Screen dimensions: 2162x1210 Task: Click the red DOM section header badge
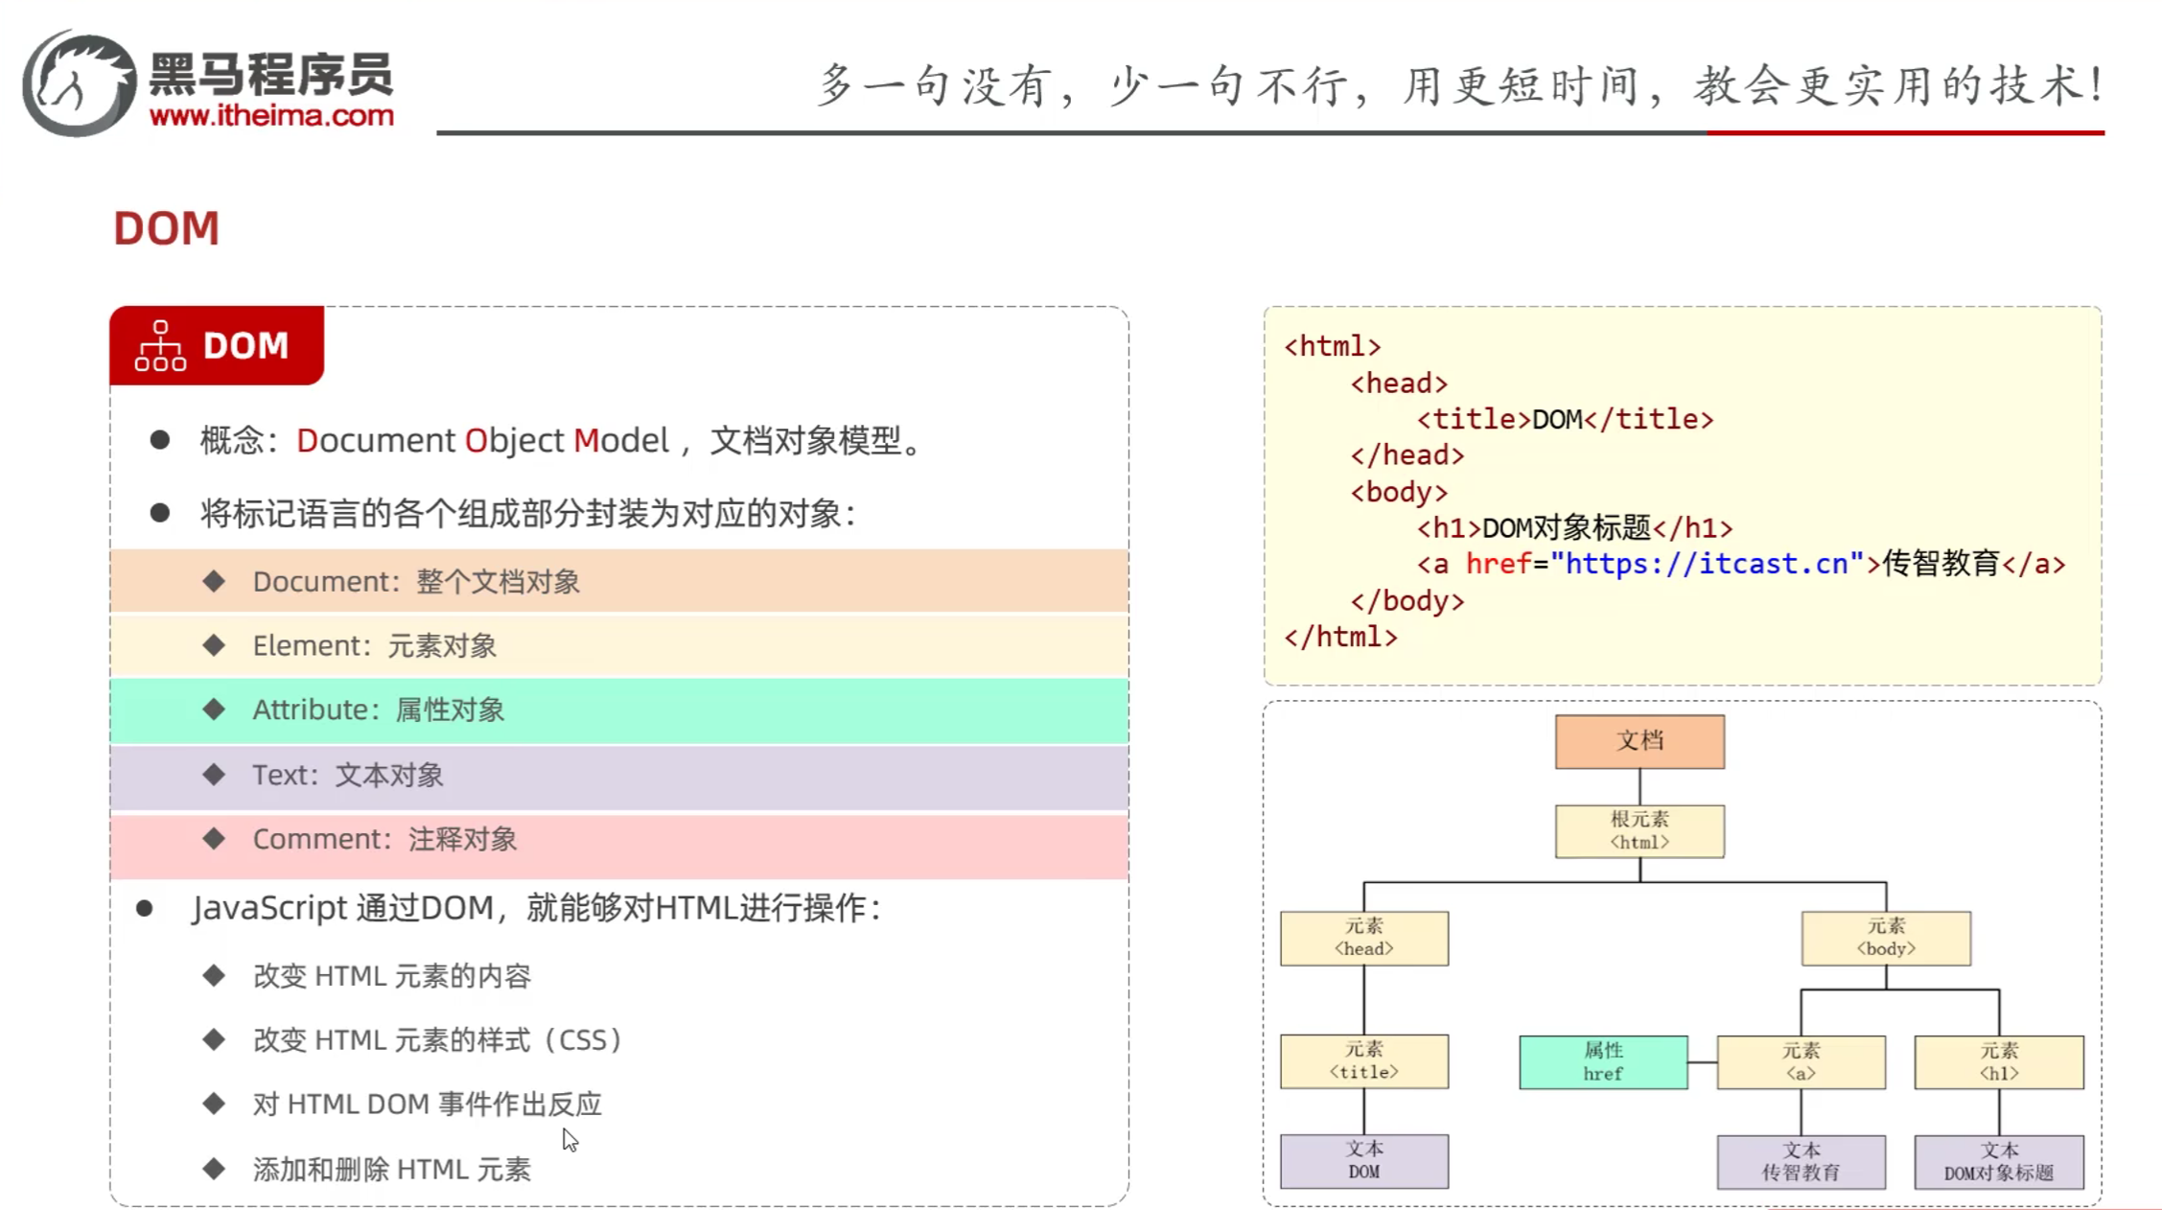(x=217, y=346)
